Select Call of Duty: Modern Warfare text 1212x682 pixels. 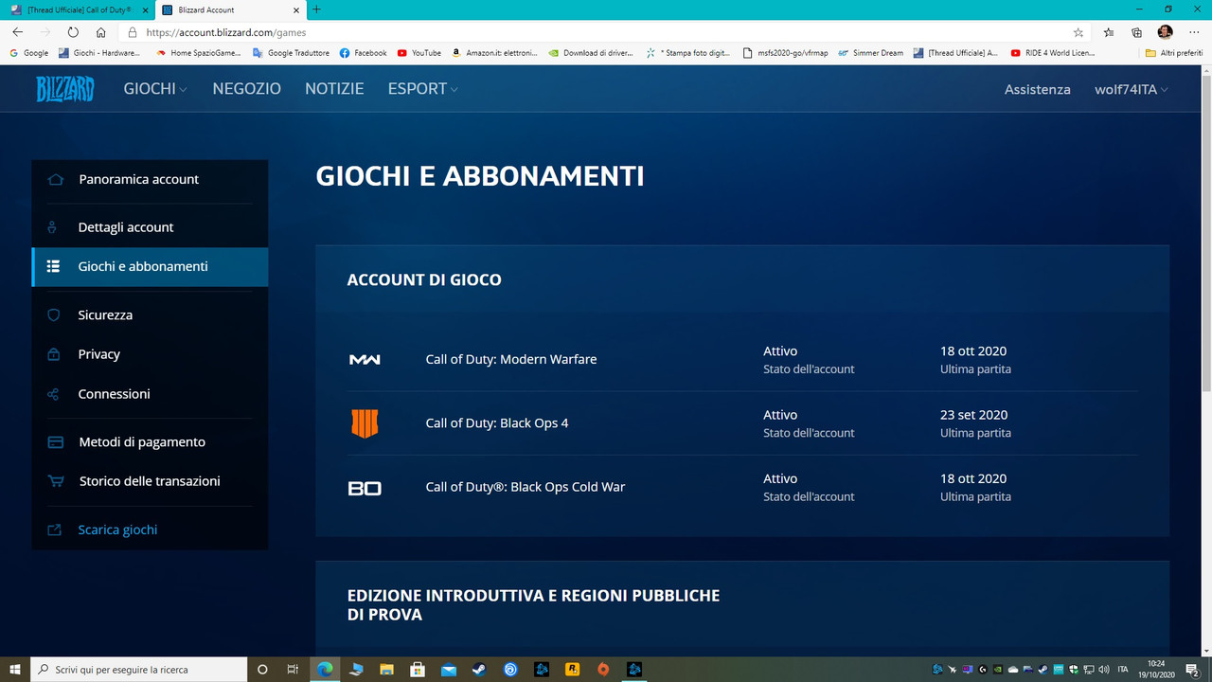pyautogui.click(x=511, y=359)
